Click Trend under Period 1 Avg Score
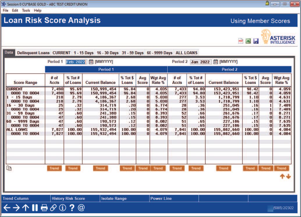Screen dimensions: 301x217 pyautogui.click(x=143, y=168)
